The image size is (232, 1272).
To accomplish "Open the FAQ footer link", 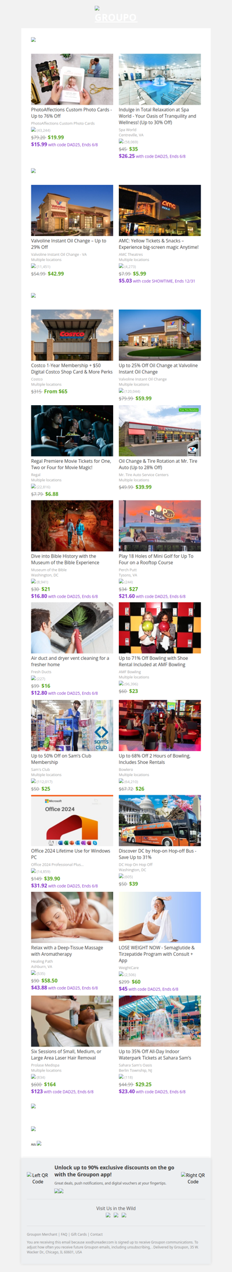I will (64, 1234).
